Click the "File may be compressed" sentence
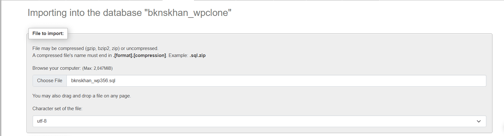 tap(95, 48)
